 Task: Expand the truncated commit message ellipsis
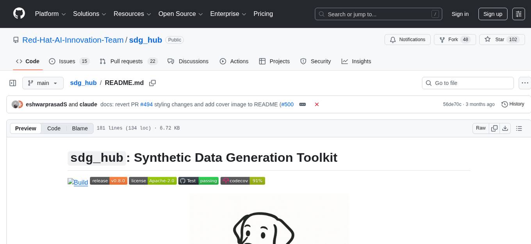point(302,104)
